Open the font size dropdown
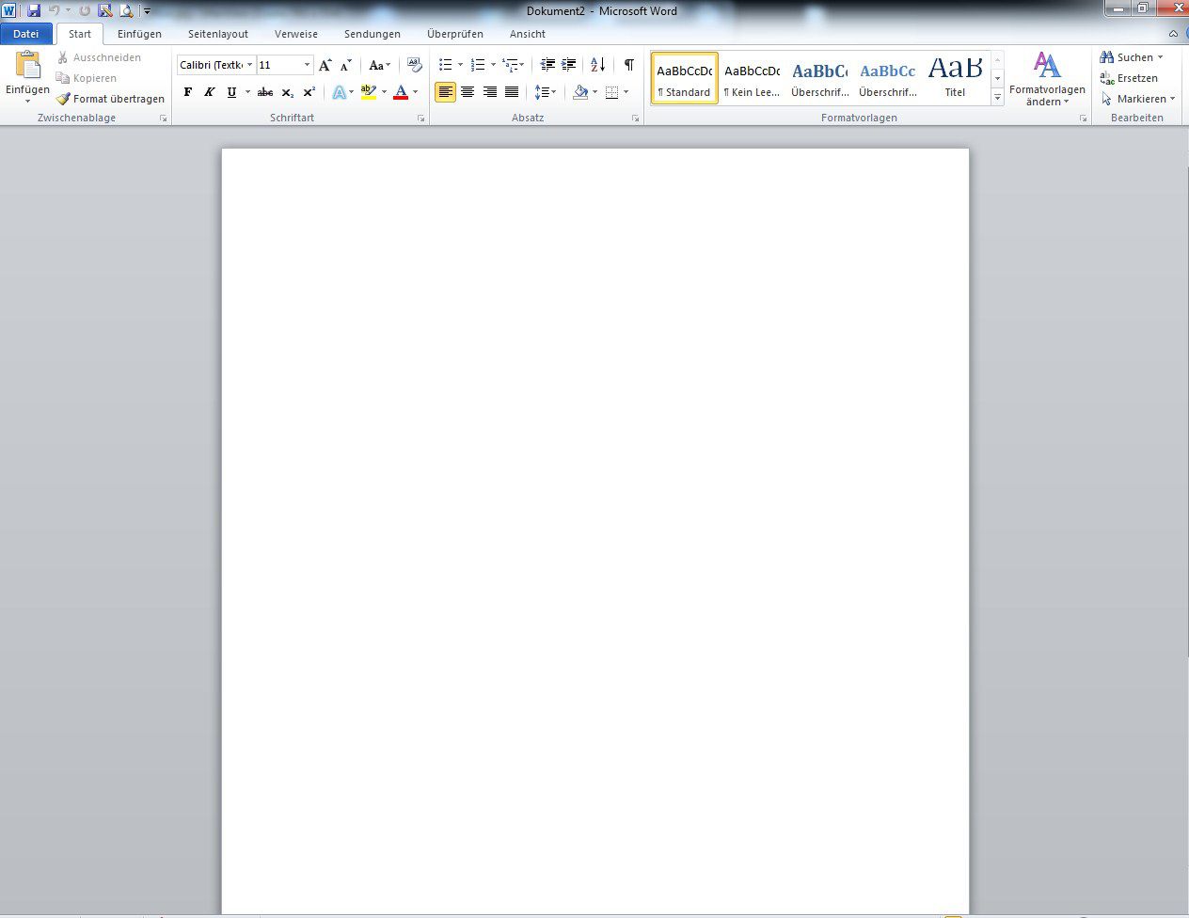The width and height of the screenshot is (1189, 918). pyautogui.click(x=306, y=64)
